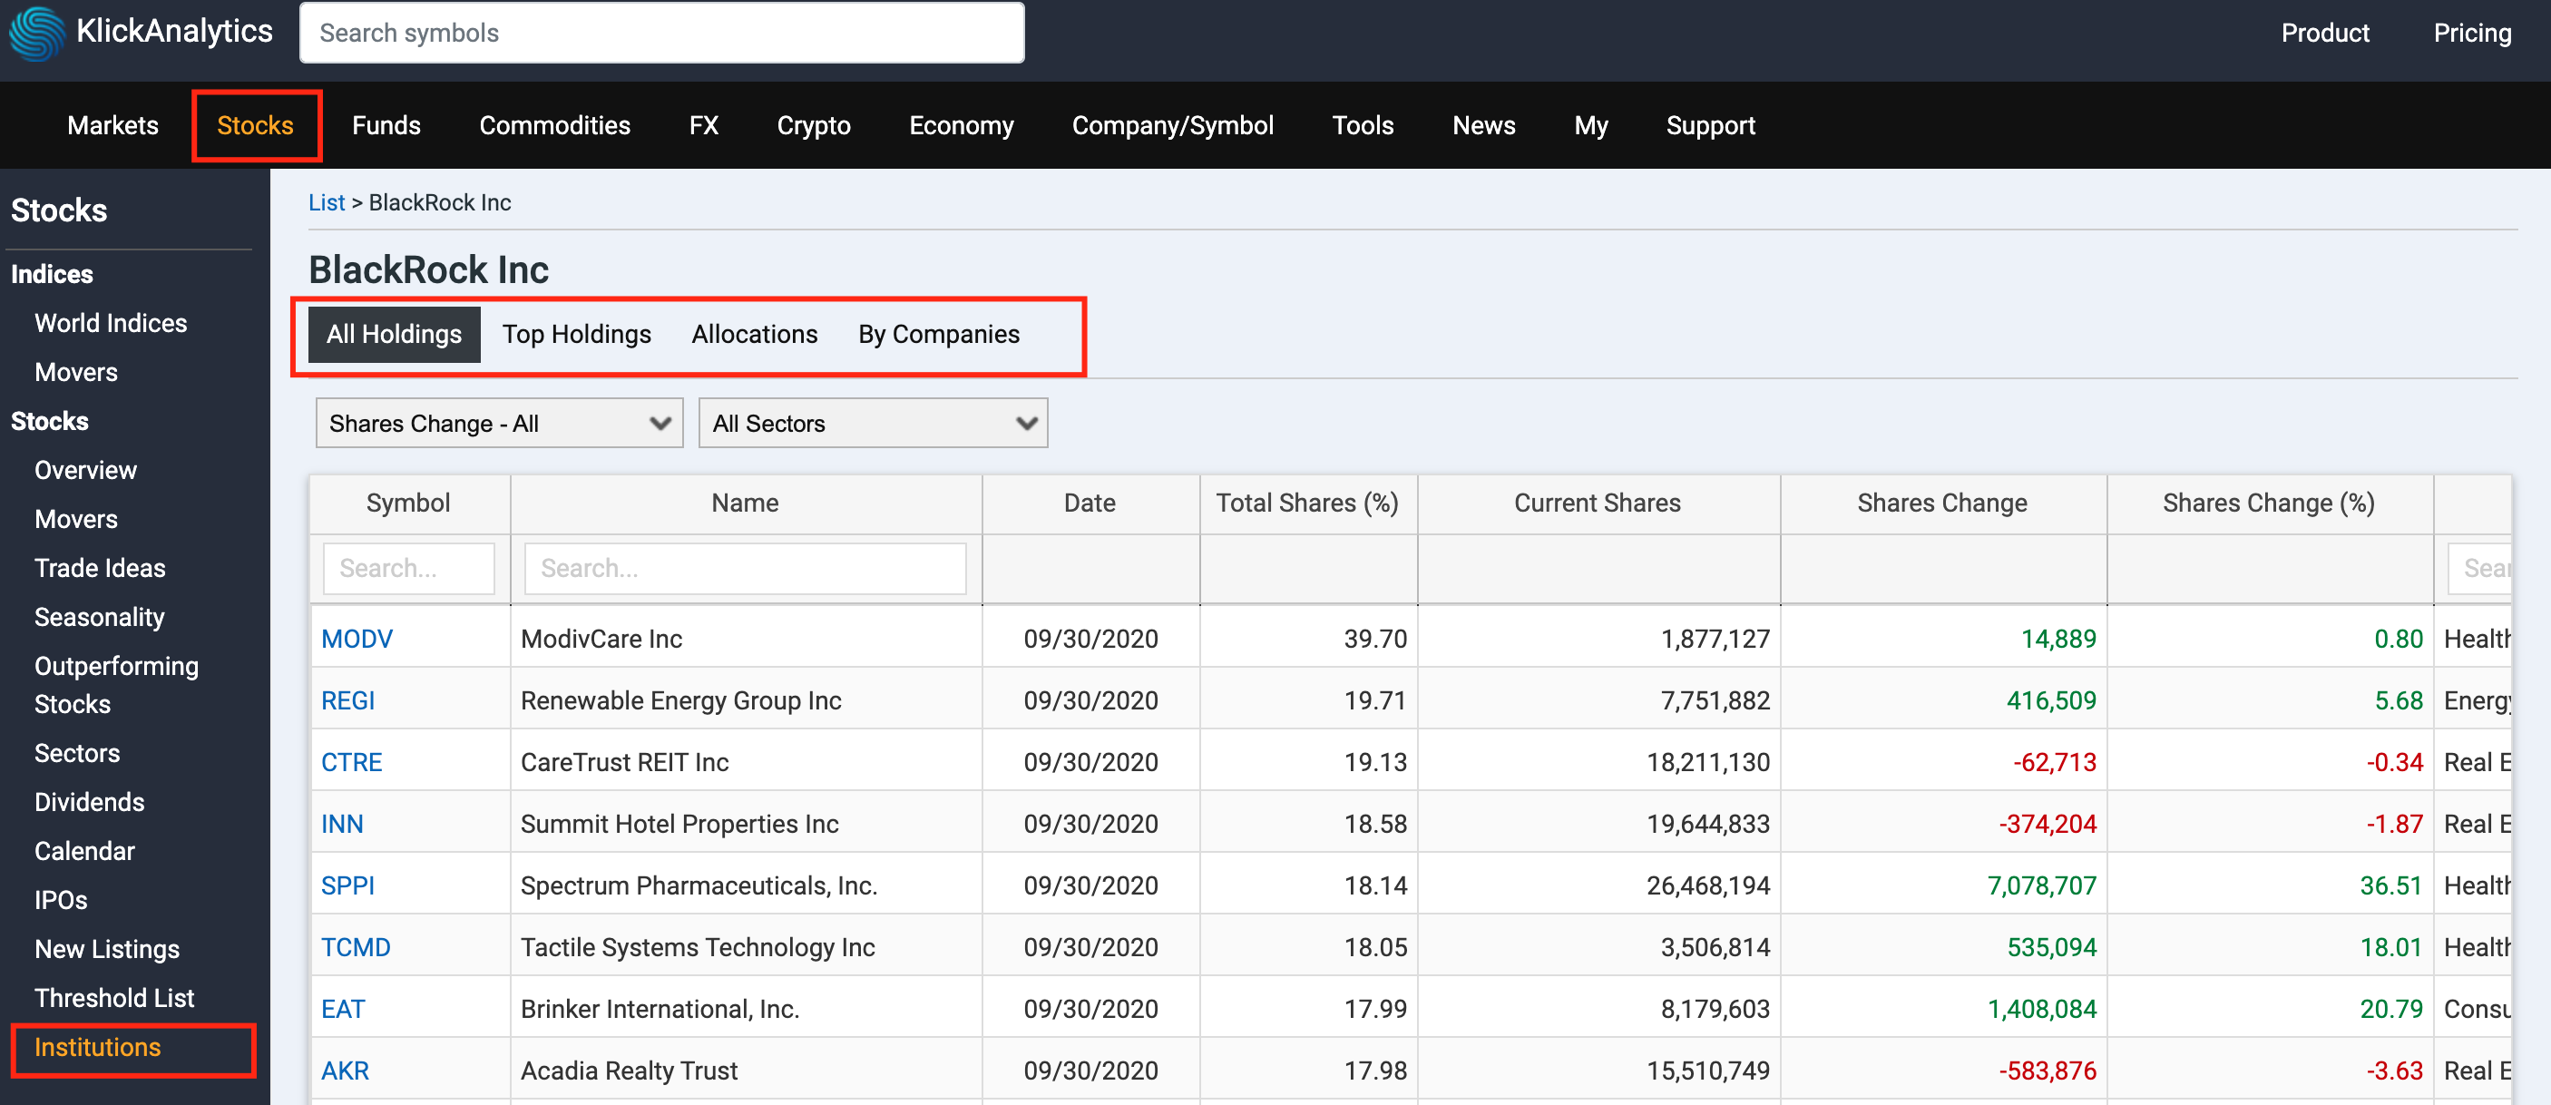Open Outperforming Stocks in sidebar

click(x=117, y=685)
